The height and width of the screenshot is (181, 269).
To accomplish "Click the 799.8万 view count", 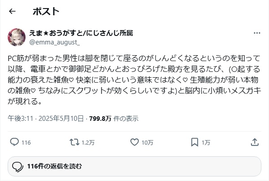I will [x=100, y=119].
